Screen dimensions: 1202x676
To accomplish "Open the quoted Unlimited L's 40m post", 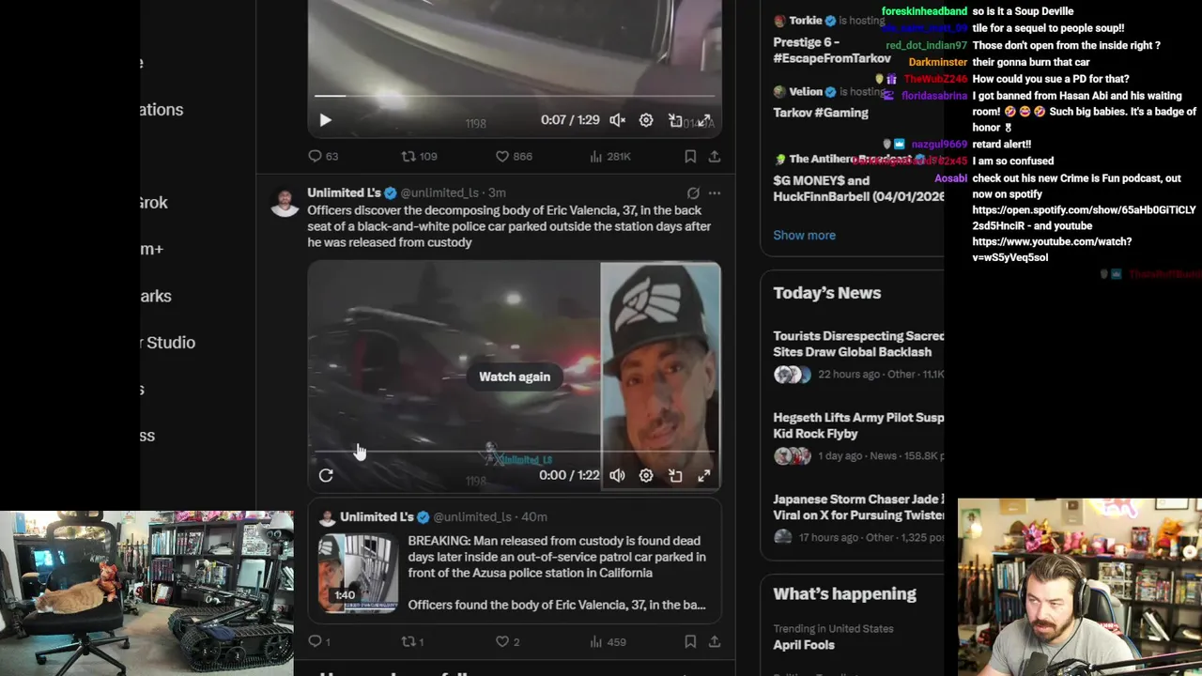I will coord(515,559).
